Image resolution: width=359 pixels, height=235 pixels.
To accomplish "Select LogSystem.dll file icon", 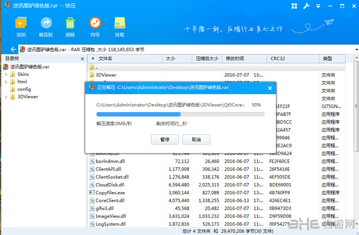I will click(x=92, y=224).
